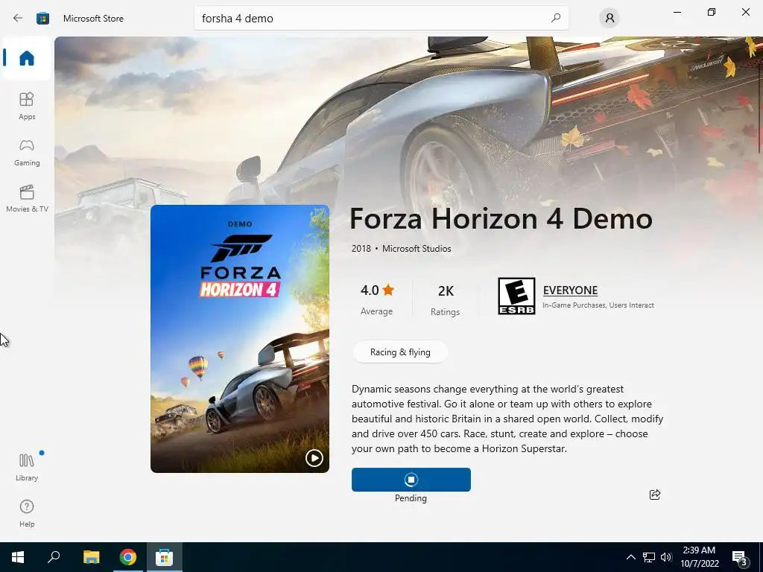Open Windows taskbar search
The height and width of the screenshot is (572, 763).
(x=54, y=557)
